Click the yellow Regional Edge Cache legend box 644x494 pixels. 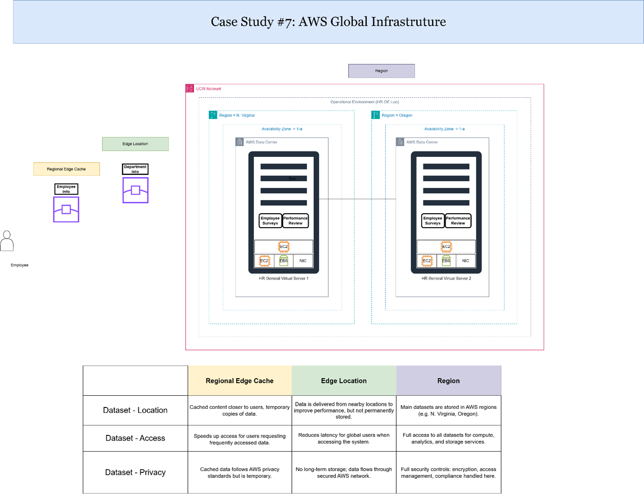coord(67,169)
